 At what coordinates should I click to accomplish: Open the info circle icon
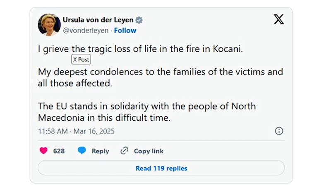tap(279, 131)
